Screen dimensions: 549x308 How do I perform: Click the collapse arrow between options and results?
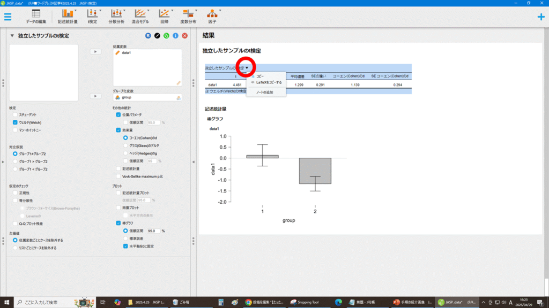tap(193, 162)
